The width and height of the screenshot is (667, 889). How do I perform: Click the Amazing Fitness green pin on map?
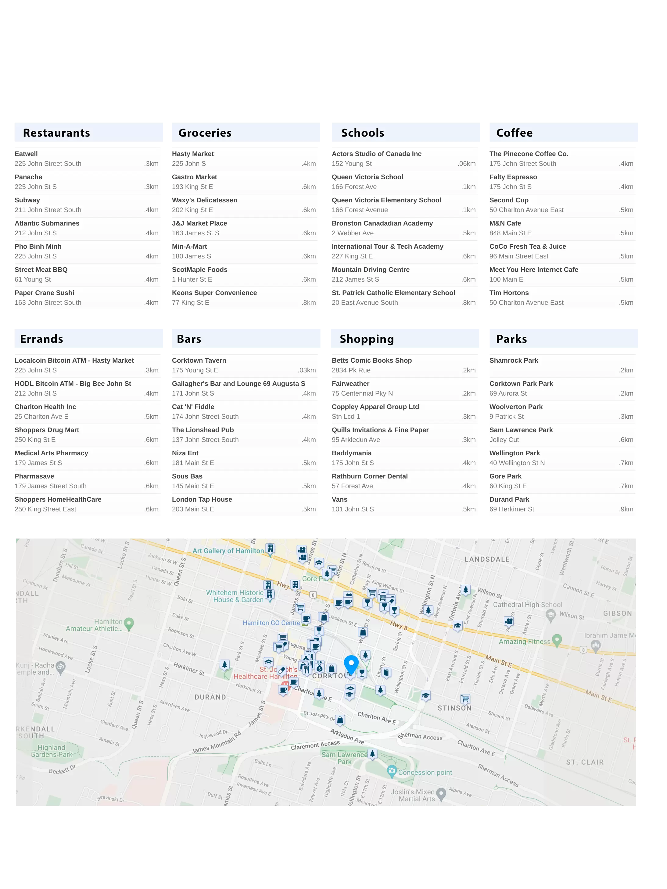[x=557, y=639]
